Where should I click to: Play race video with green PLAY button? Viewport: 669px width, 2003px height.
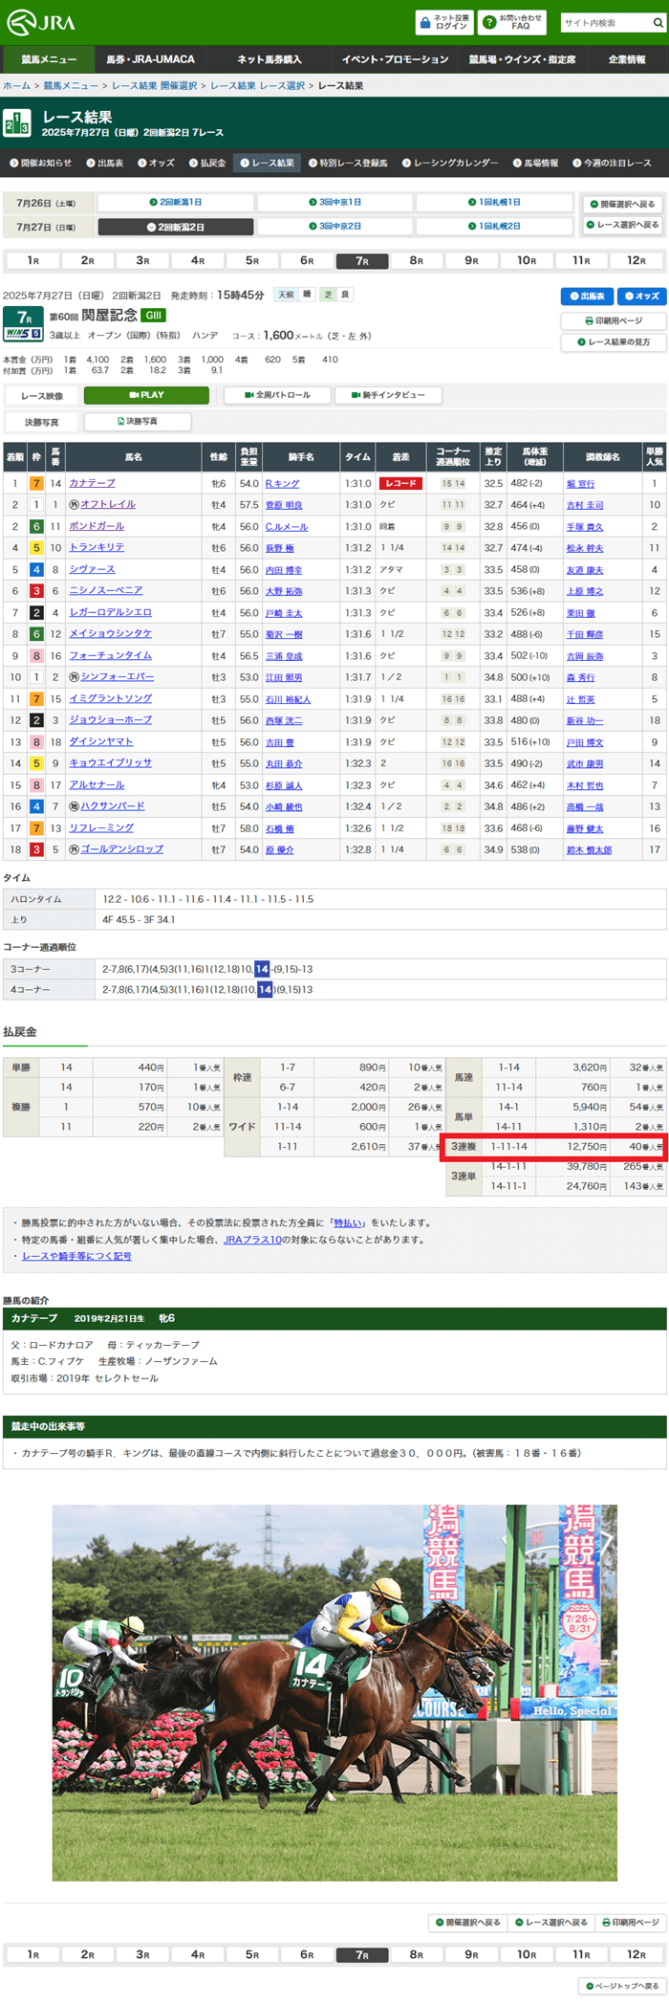pos(146,395)
